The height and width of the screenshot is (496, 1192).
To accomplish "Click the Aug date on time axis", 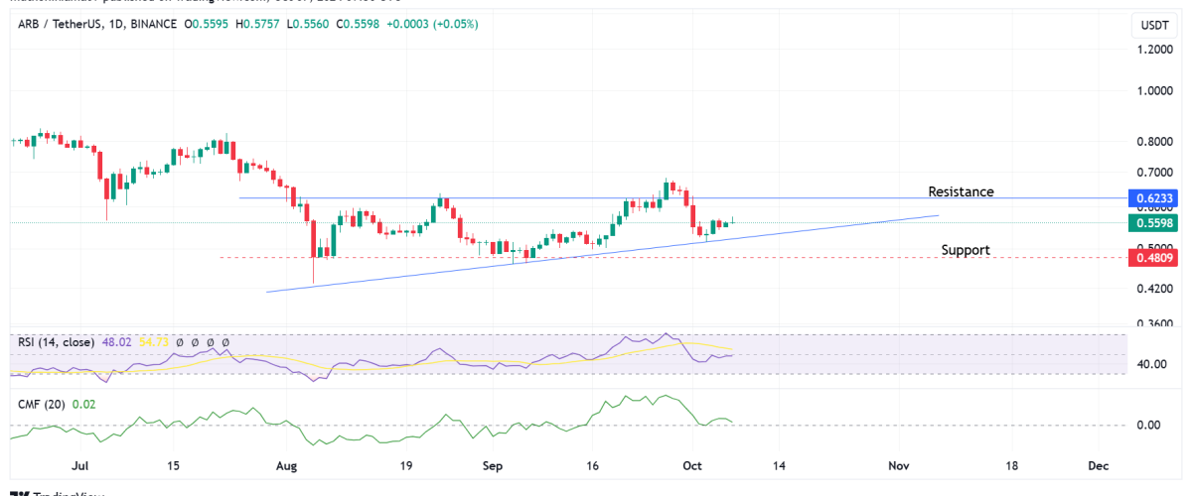I will [287, 464].
